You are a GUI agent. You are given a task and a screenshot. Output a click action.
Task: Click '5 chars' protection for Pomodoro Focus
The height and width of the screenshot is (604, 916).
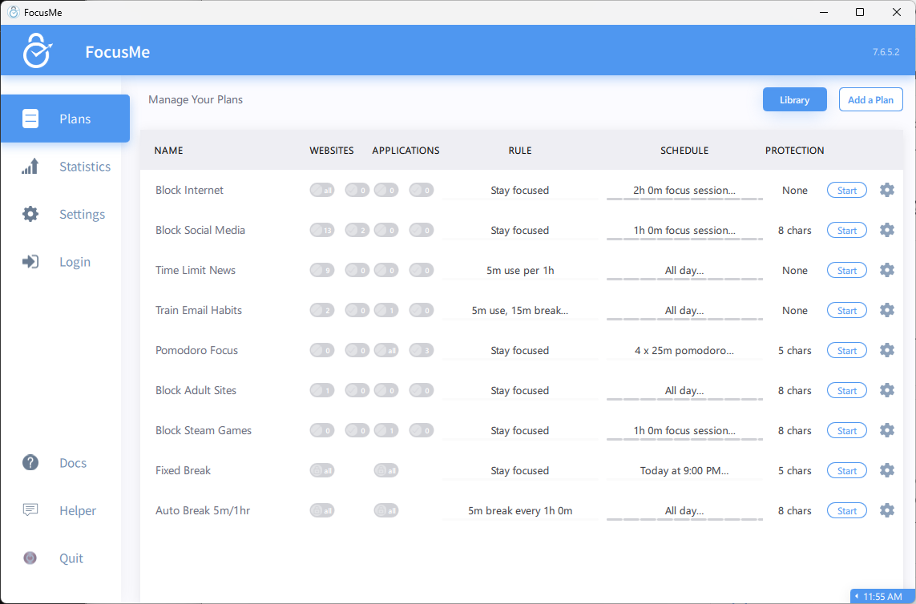(794, 350)
